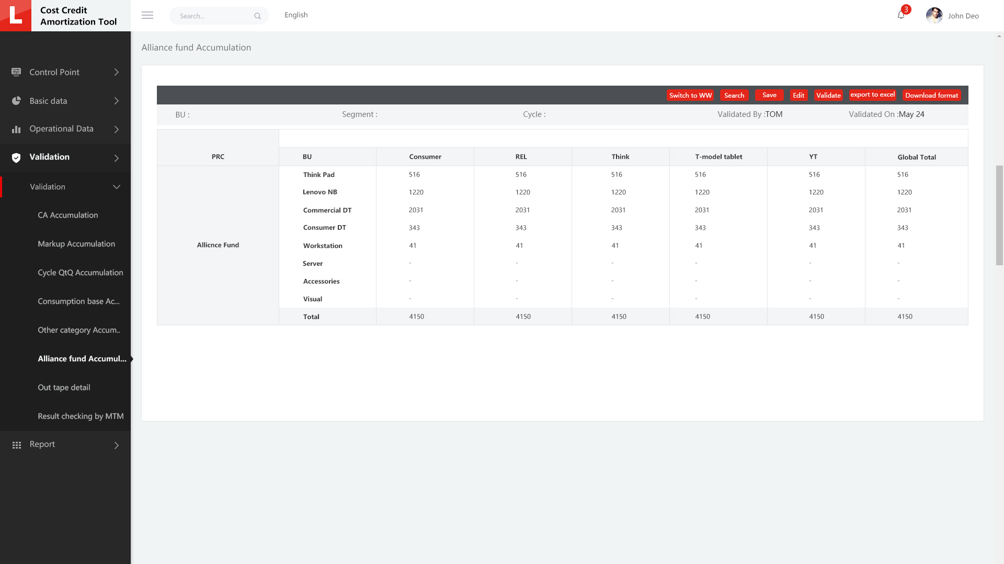Click Think Pad Consumer value 516
1004x564 pixels.
click(414, 174)
